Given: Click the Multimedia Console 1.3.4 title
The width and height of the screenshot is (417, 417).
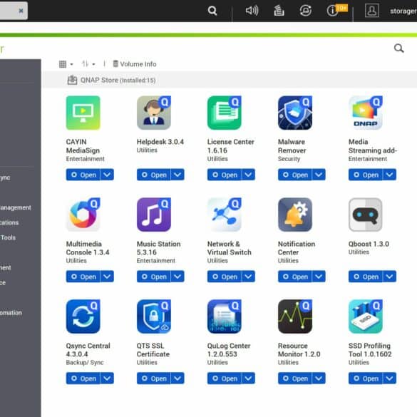Looking at the screenshot, I should (88, 248).
